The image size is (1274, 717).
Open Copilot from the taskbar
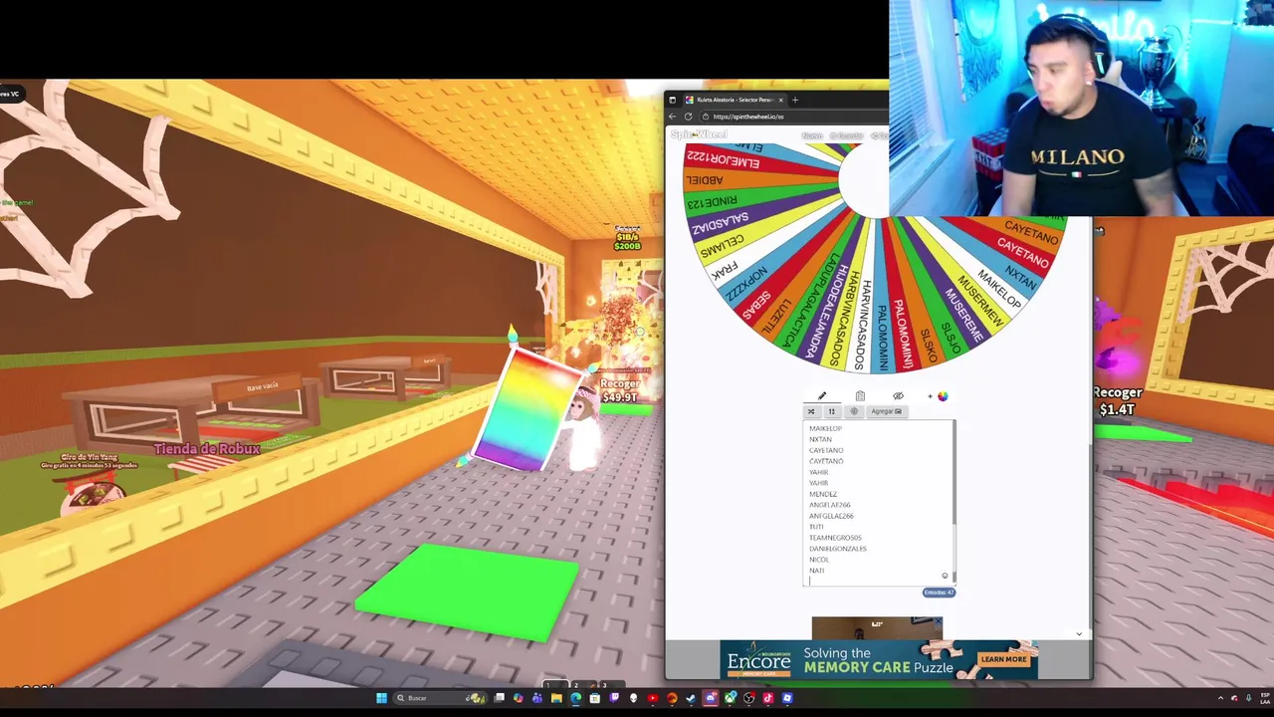point(518,698)
